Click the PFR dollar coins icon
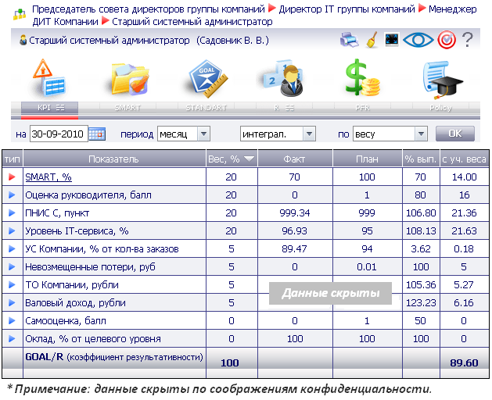This screenshot has width=492, height=400. 363,77
